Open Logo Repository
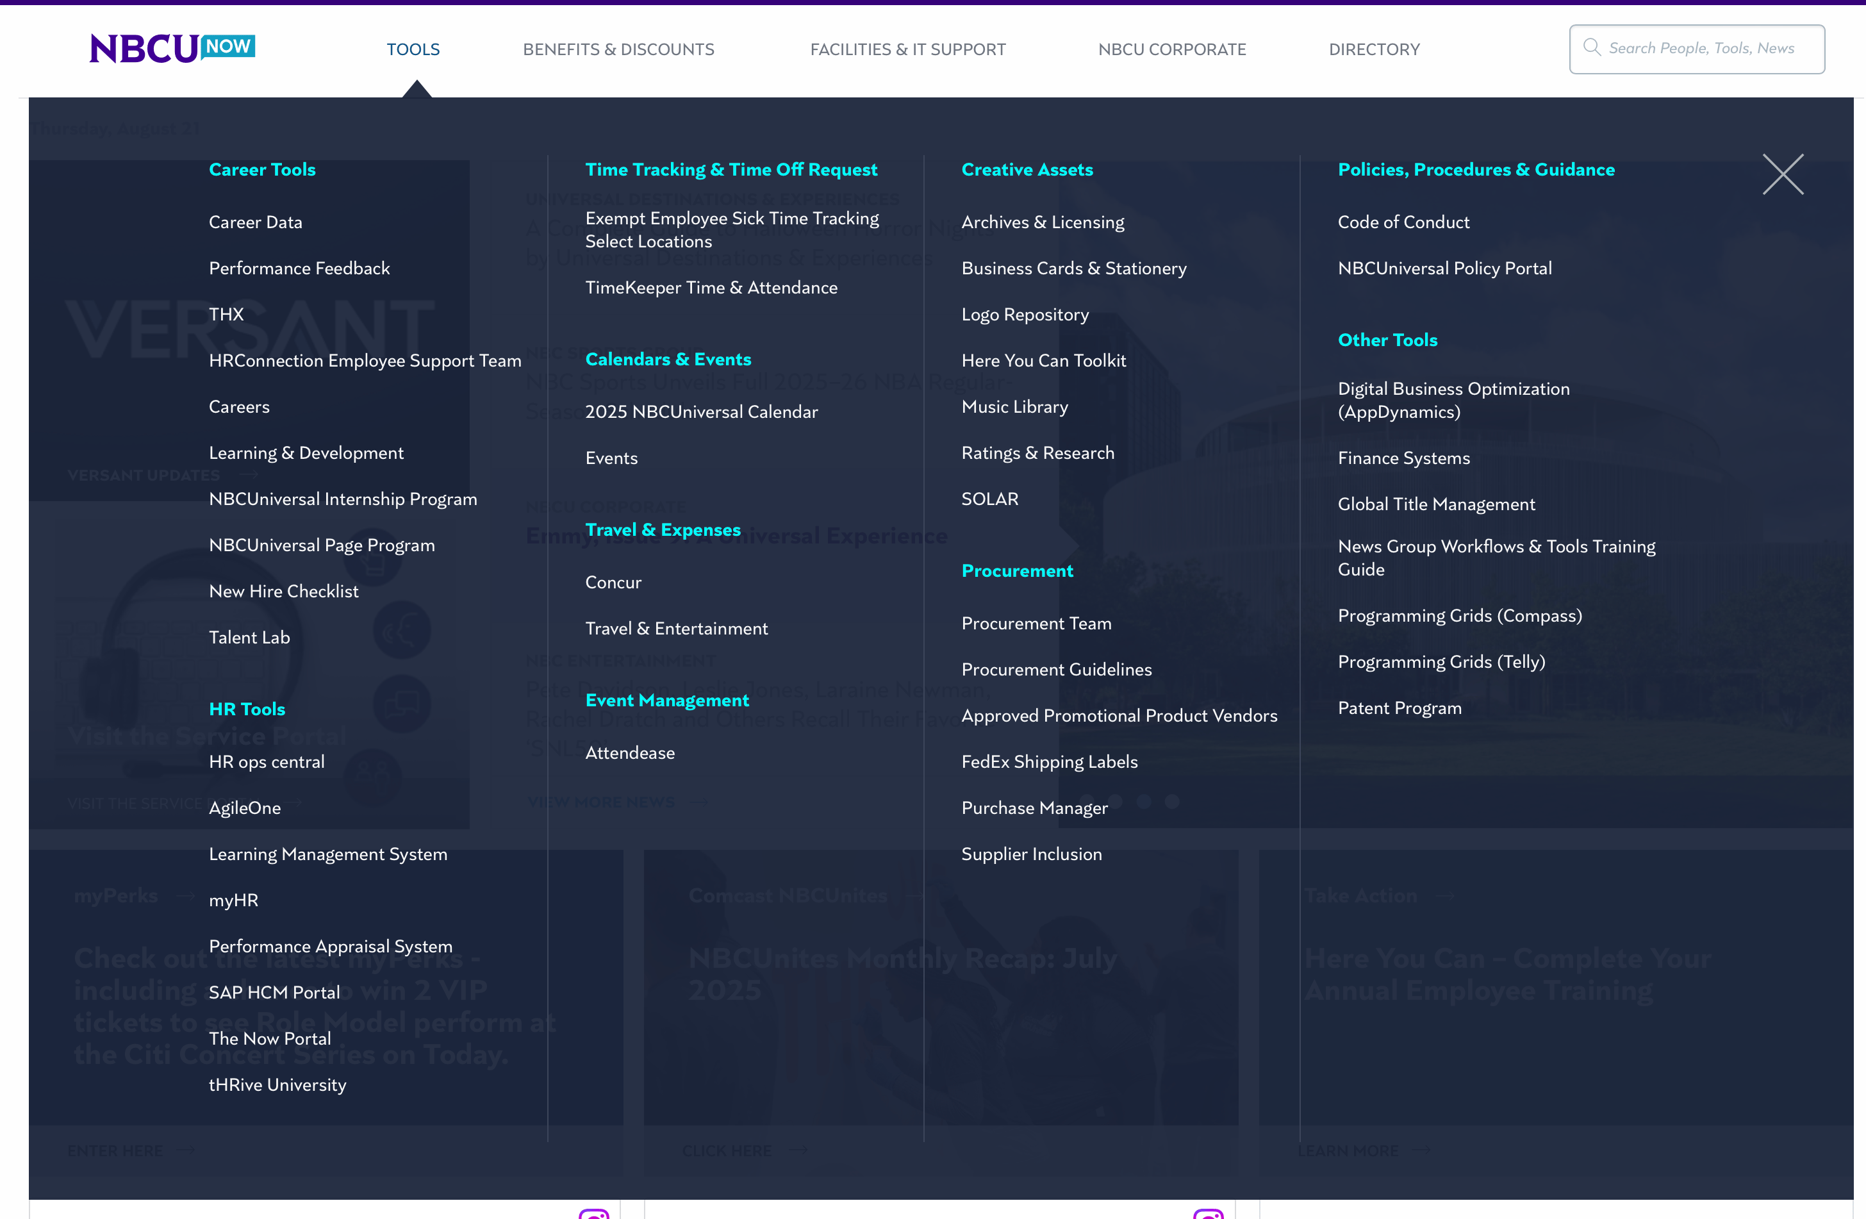Viewport: 1866px width, 1219px height. (x=1025, y=314)
